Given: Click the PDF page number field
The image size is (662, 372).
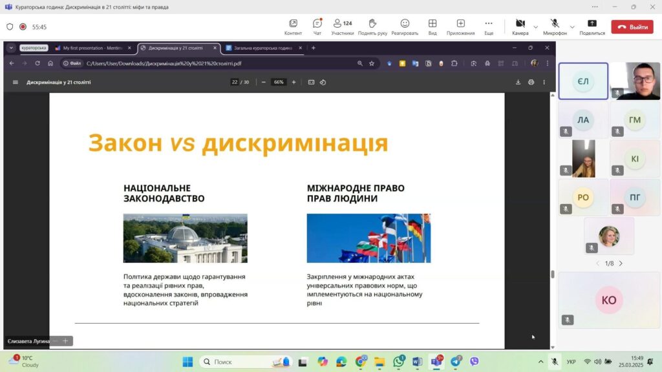Looking at the screenshot, I should (235, 82).
